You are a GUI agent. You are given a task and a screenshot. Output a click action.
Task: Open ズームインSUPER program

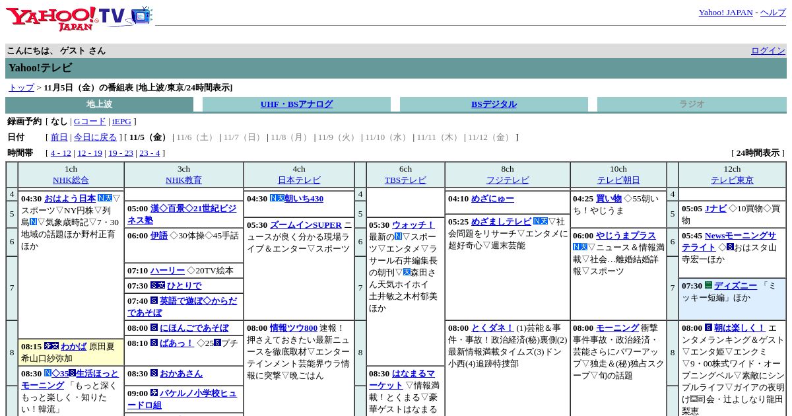click(306, 225)
